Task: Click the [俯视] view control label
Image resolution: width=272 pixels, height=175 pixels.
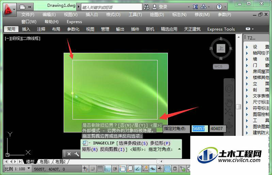Action: (x=16, y=38)
